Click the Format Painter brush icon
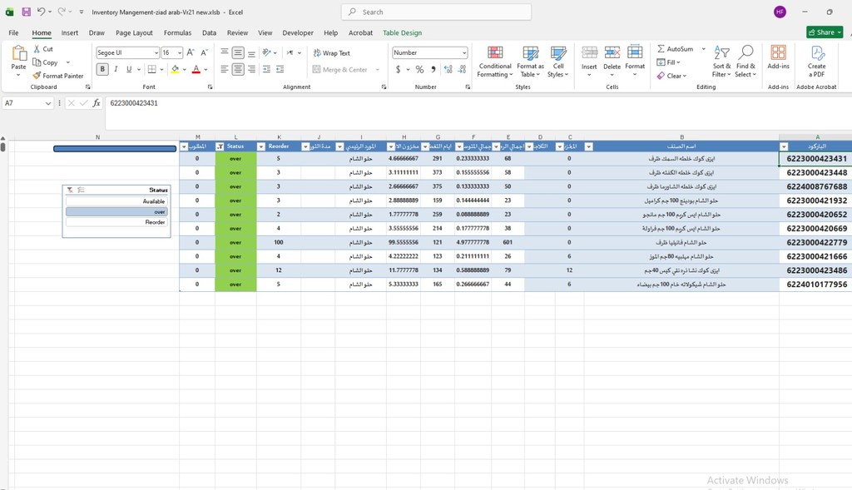 click(37, 76)
